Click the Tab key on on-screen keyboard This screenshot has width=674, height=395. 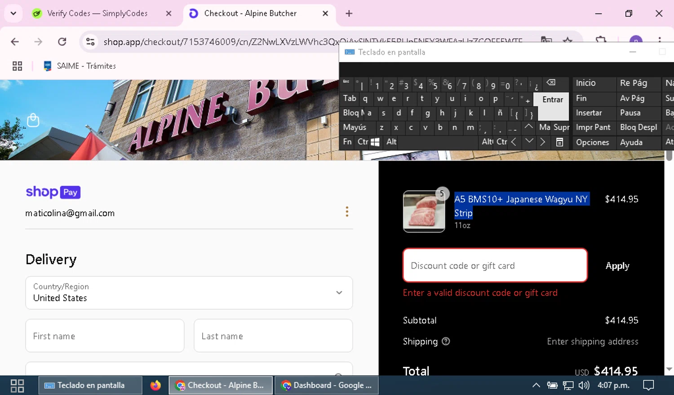(x=350, y=98)
